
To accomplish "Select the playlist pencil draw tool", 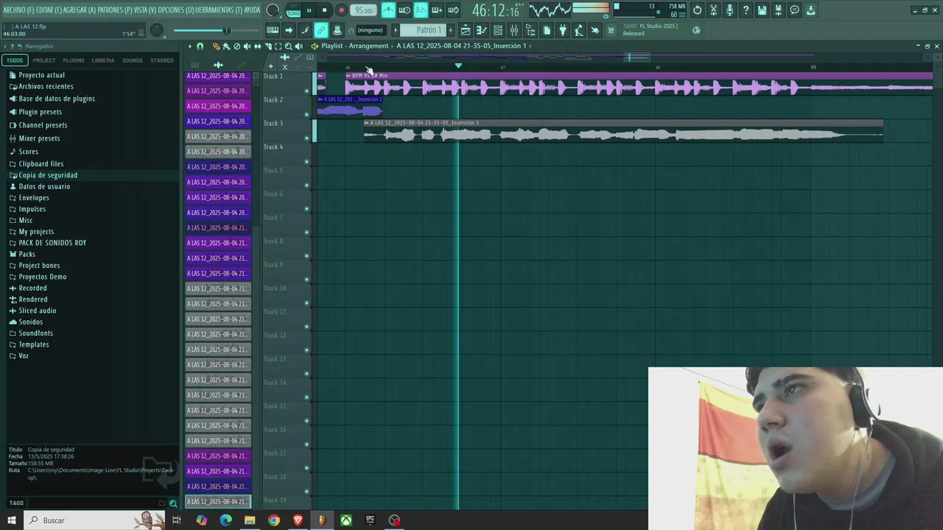I will [217, 46].
